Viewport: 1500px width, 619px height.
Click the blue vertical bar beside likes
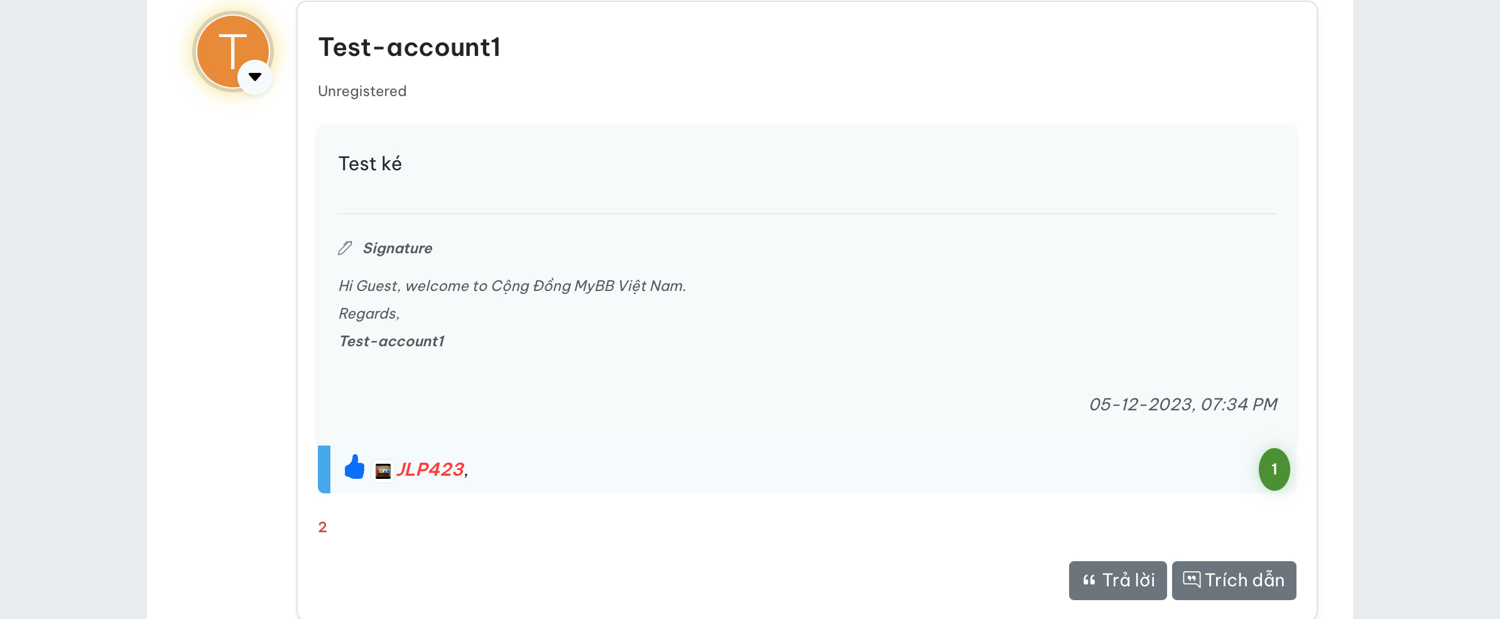click(324, 469)
